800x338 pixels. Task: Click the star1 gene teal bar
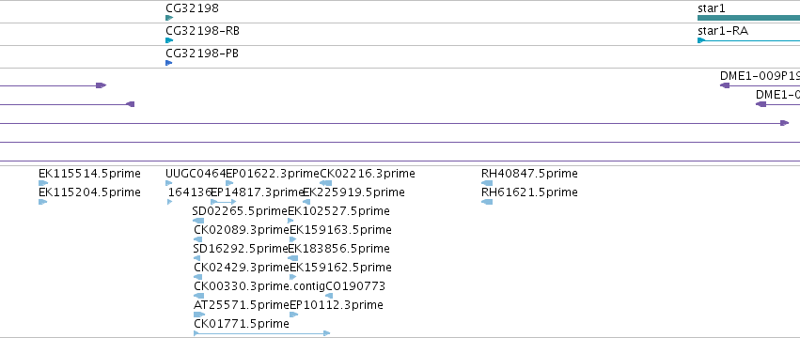pos(748,18)
